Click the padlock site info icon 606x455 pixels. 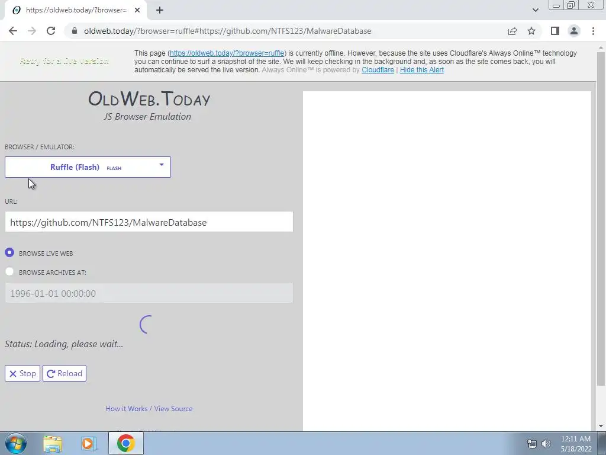(75, 31)
